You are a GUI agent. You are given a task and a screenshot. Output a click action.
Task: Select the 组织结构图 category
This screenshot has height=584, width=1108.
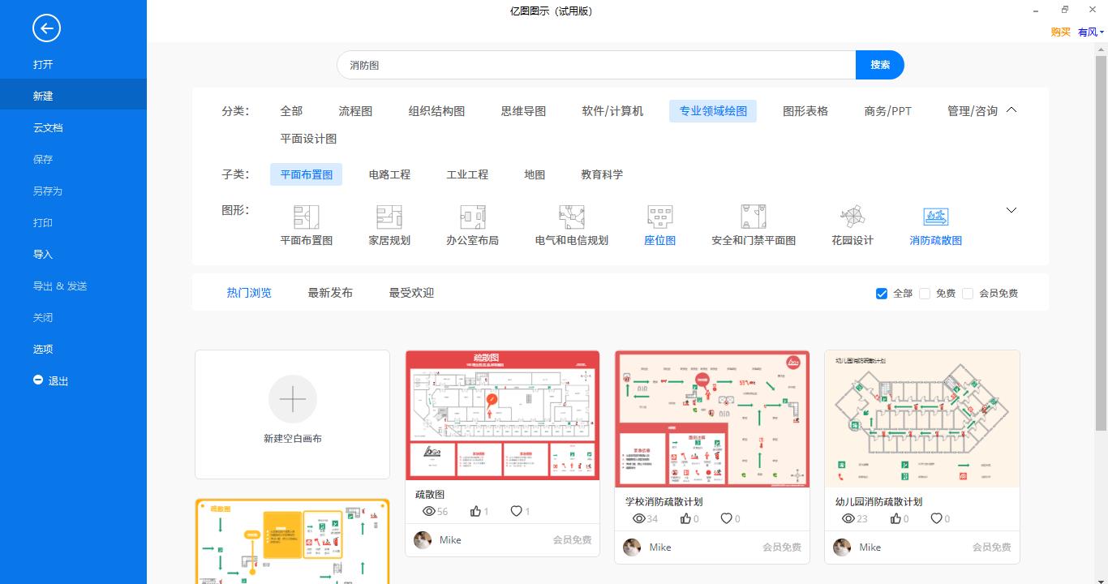436,111
